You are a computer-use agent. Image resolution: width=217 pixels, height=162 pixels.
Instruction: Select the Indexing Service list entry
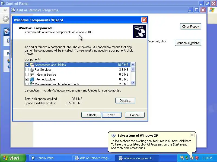point(78,75)
